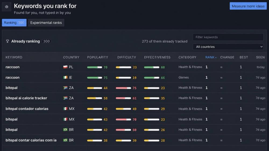
Task: Click the trophy icon beside Already ranking
Action: tap(7, 41)
